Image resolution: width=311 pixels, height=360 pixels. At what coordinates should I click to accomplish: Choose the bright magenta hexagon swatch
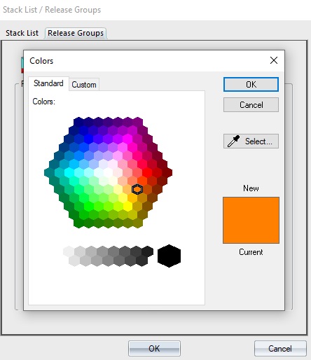(127, 139)
